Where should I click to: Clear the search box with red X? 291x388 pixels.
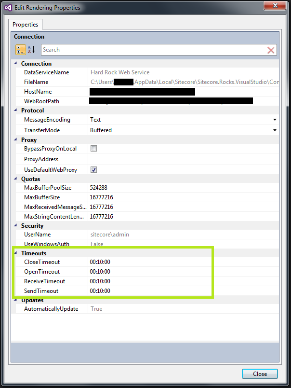271,50
